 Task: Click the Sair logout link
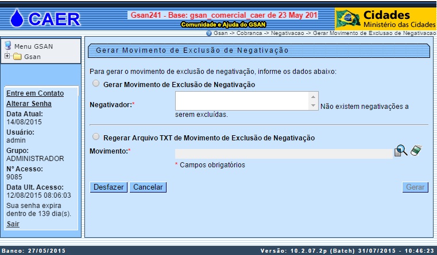(13, 224)
